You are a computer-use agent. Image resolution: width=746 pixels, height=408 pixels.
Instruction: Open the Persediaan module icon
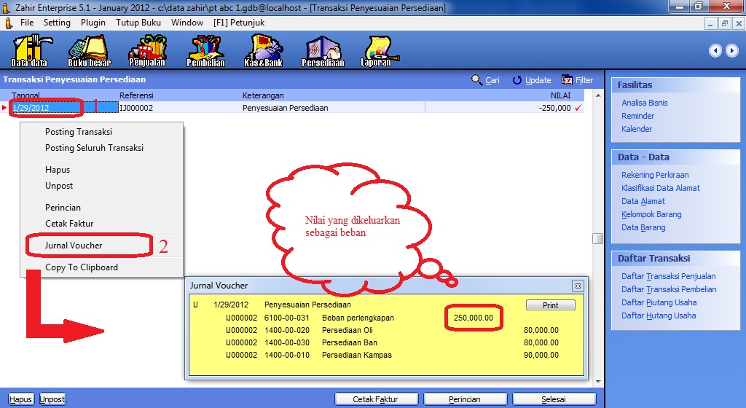[322, 50]
